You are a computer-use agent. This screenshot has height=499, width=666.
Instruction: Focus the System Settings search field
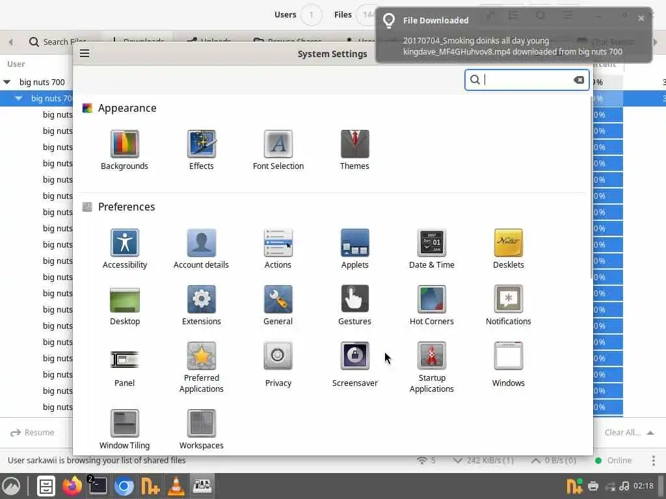[527, 80]
